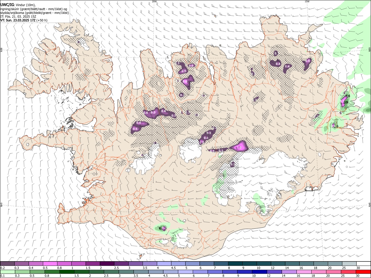This screenshot has height=278, width=371.
Task: Click the pale green 0.1 rain scale swatch
Action: [x=8, y=272]
